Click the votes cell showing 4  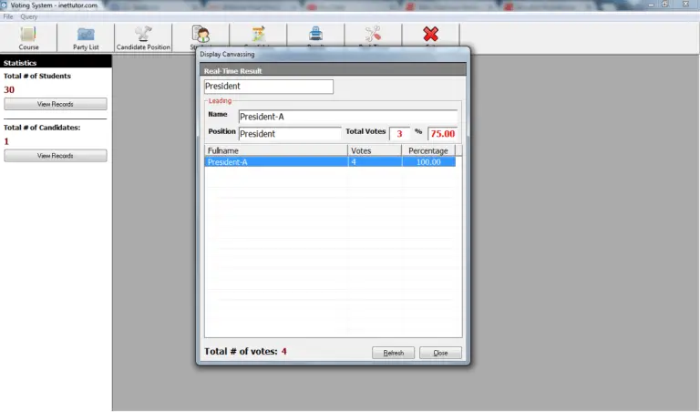(375, 162)
